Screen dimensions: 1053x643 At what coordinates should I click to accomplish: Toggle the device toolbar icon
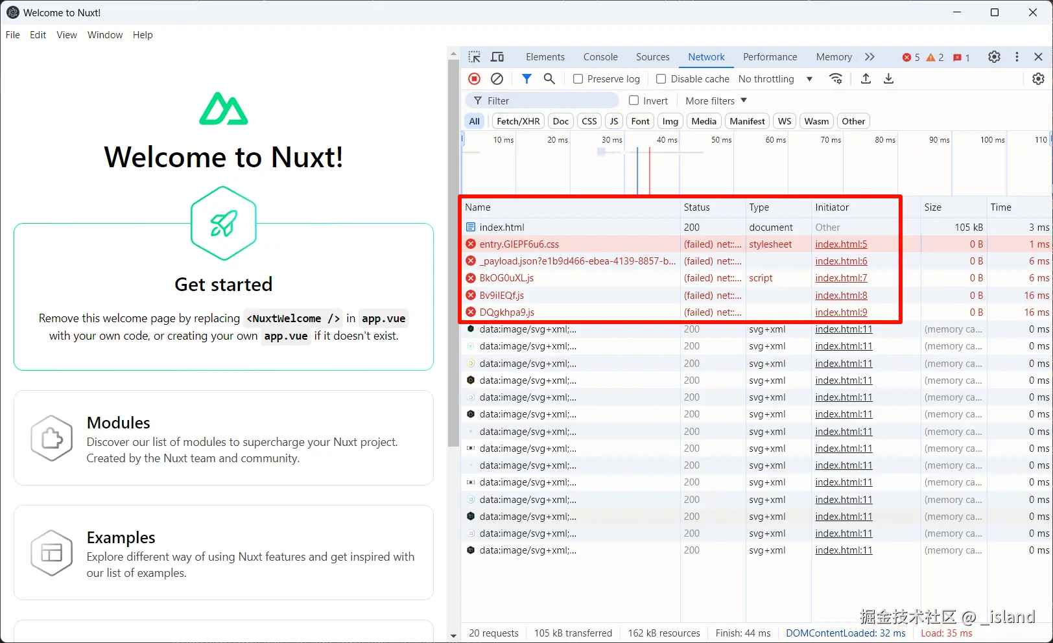pos(497,57)
